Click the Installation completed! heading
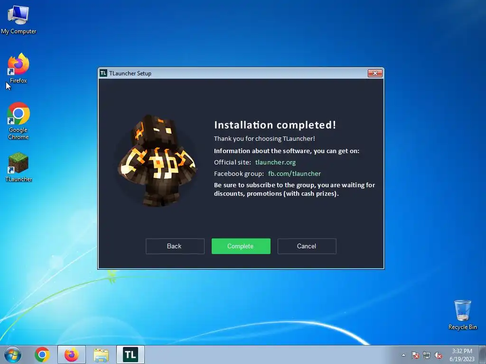 [x=275, y=125]
